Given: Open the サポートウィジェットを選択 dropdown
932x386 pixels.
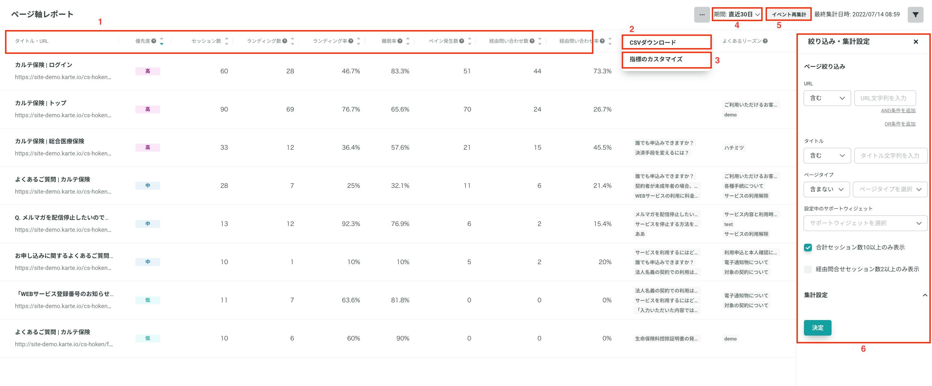Looking at the screenshot, I should (865, 223).
